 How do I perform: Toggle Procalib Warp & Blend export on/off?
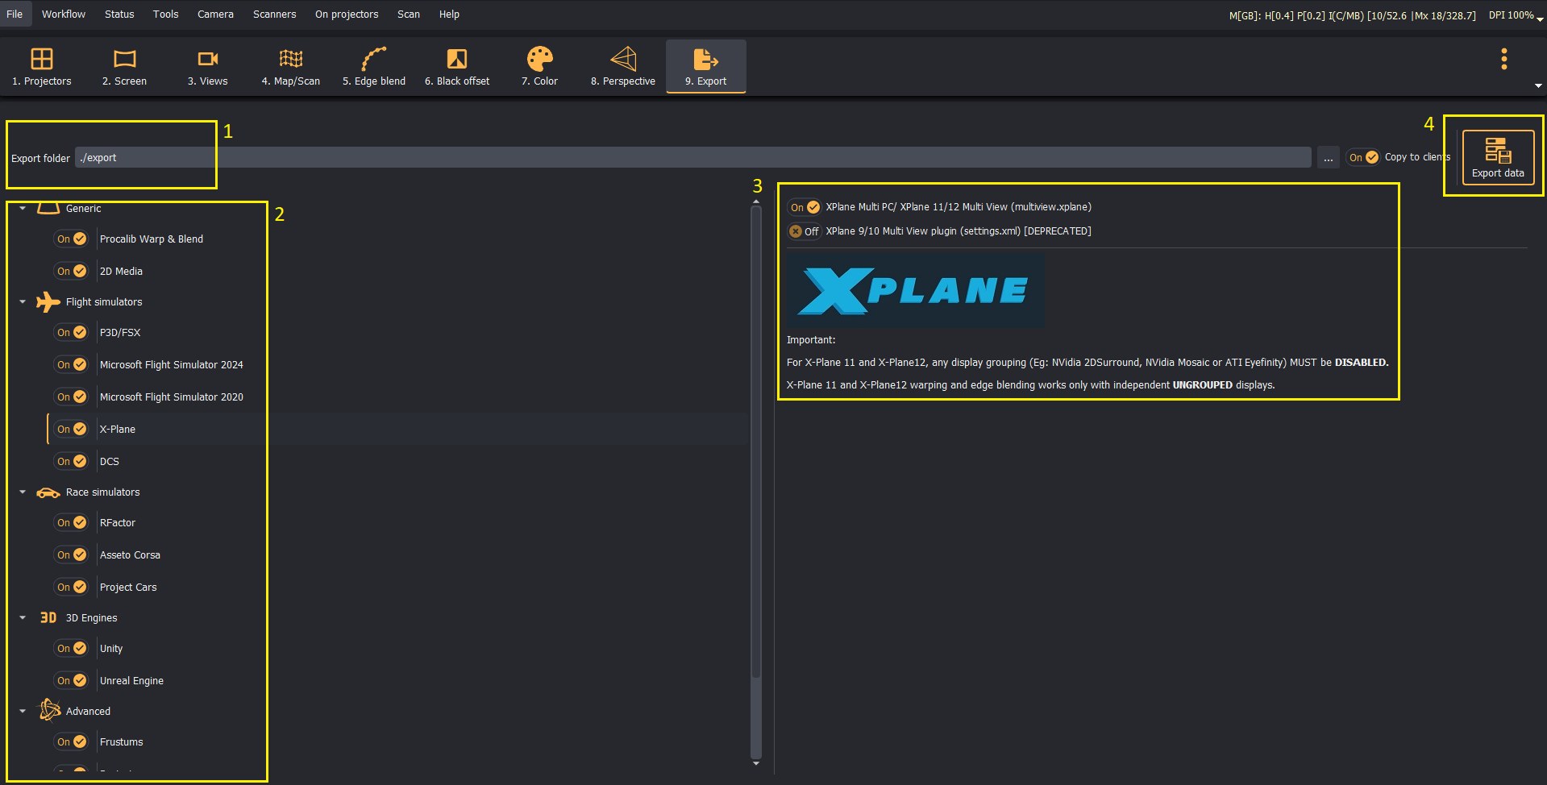click(x=72, y=239)
